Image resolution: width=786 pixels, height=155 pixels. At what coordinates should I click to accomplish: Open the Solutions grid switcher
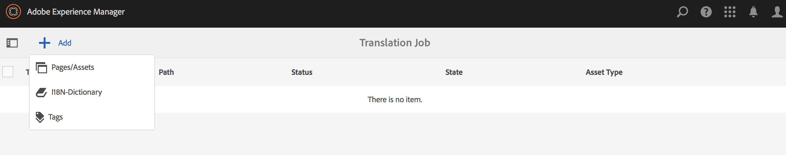point(730,12)
